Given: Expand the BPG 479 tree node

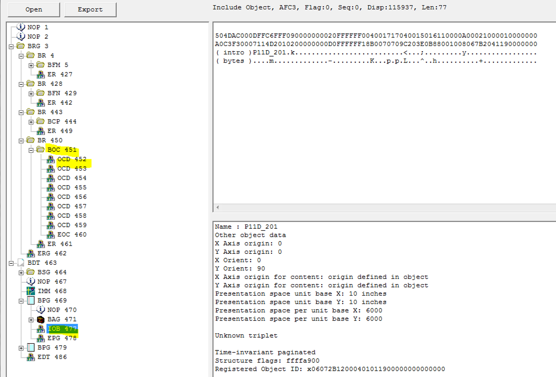Looking at the screenshot, I should [21, 348].
